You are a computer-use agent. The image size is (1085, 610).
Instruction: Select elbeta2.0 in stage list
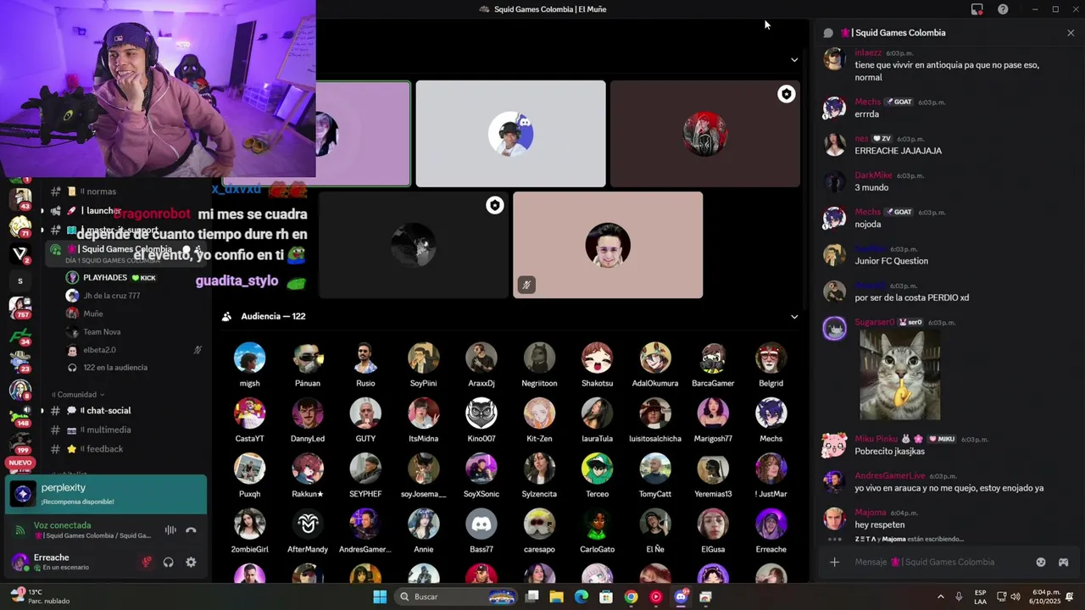click(x=99, y=350)
